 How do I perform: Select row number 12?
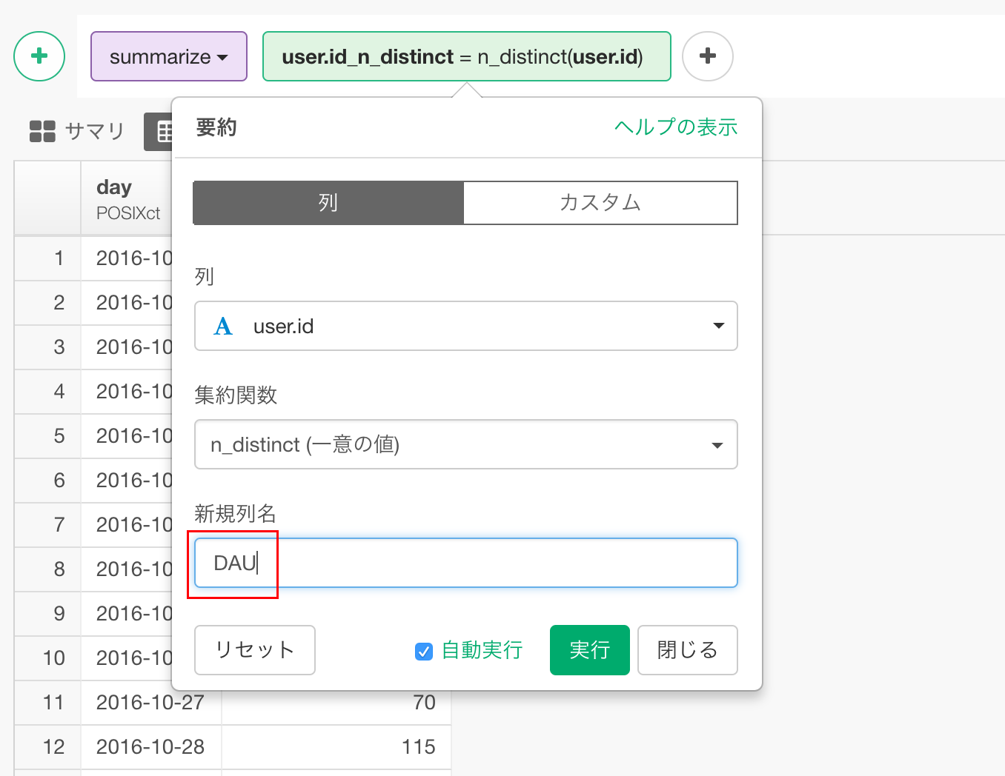coord(47,746)
